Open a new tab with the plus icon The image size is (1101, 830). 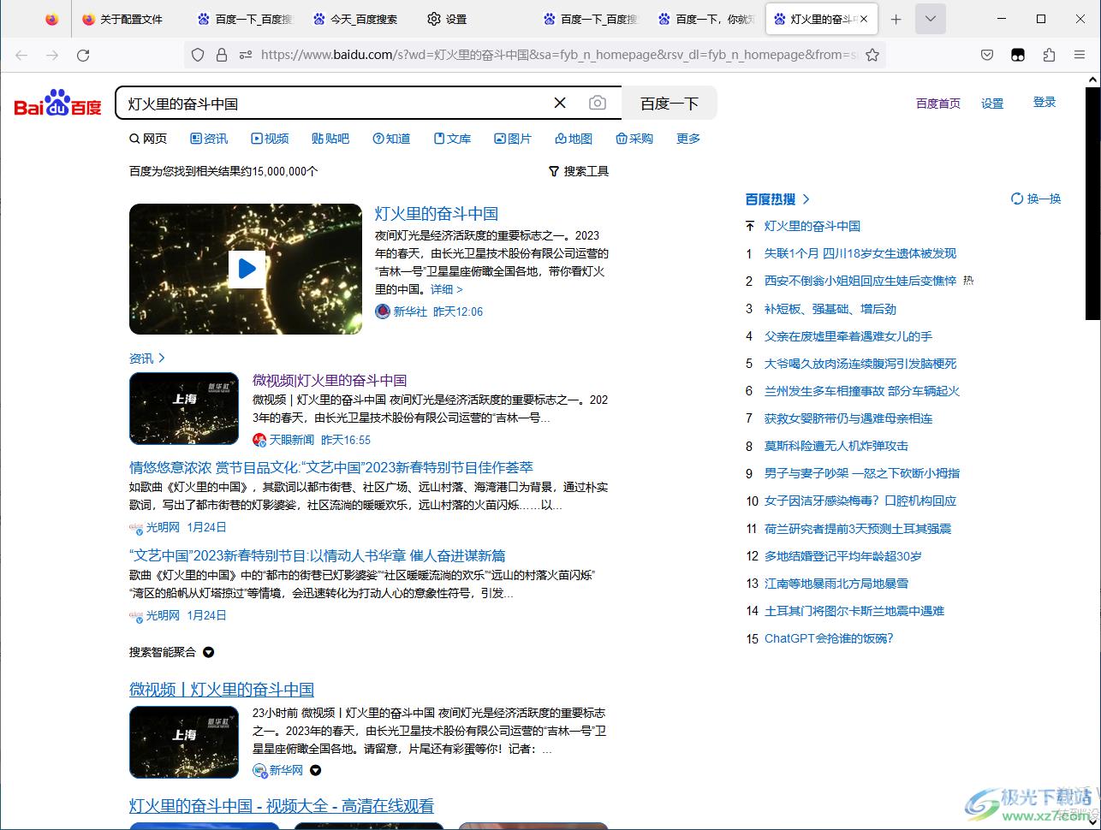click(896, 19)
